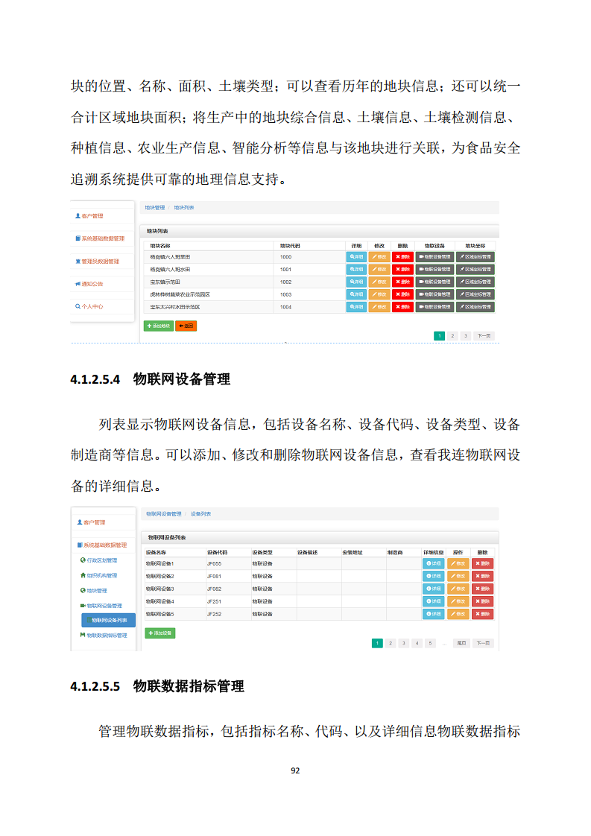The width and height of the screenshot is (591, 836).
Task: View 详细 info for device JF082
Action: (433, 589)
